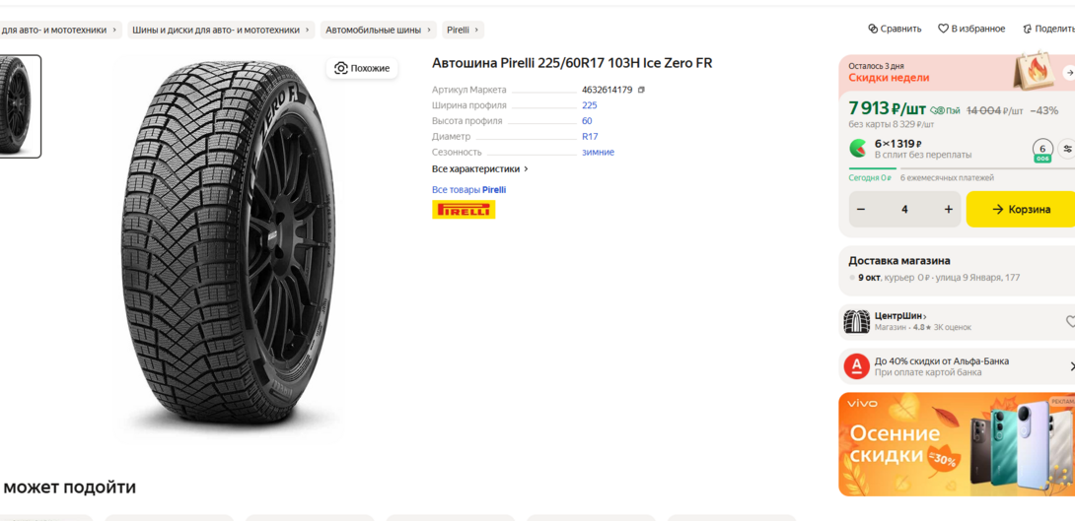Decrease tire quantity with minus button
1075x521 pixels.
point(861,209)
